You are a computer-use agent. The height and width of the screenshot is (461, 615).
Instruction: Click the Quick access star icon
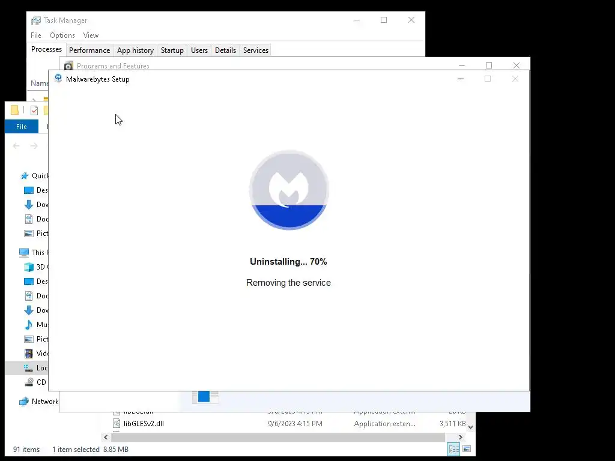coord(25,176)
